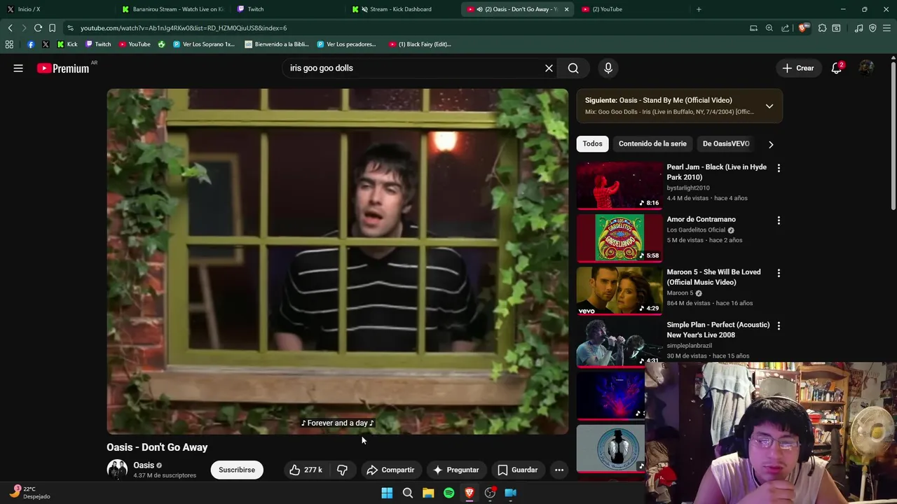This screenshot has height=504, width=897.
Task: Open the Amor de Contramano thumbnail
Action: [x=619, y=238]
